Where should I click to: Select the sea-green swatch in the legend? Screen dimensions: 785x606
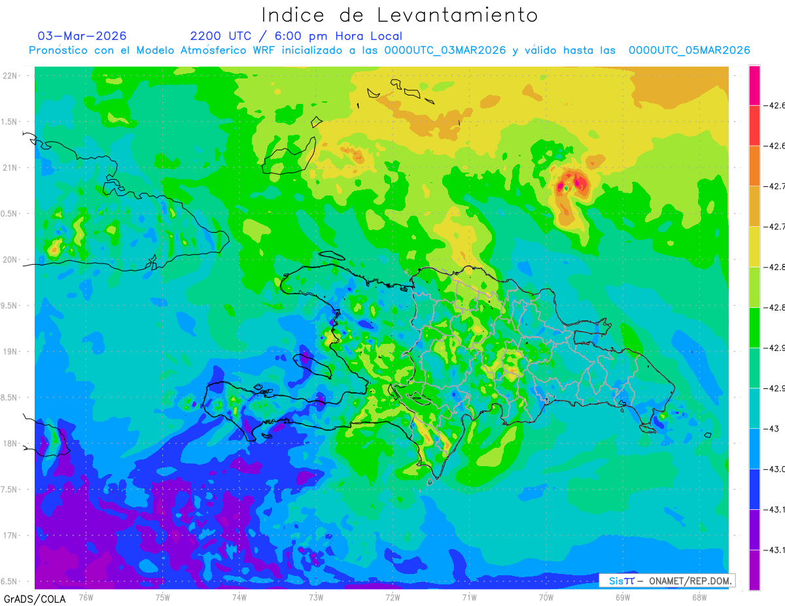tap(754, 368)
